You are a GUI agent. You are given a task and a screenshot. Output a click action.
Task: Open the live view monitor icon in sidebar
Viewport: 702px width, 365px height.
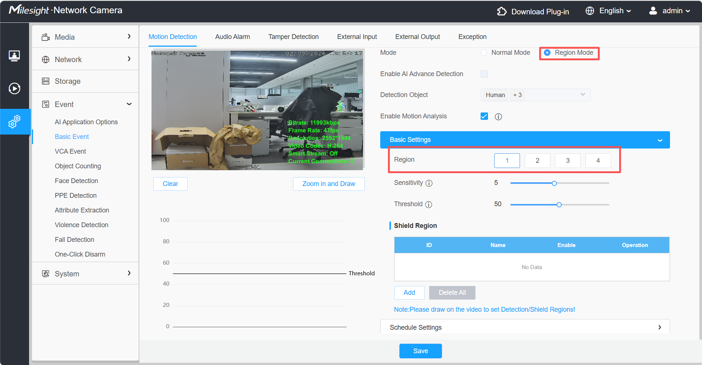14,56
